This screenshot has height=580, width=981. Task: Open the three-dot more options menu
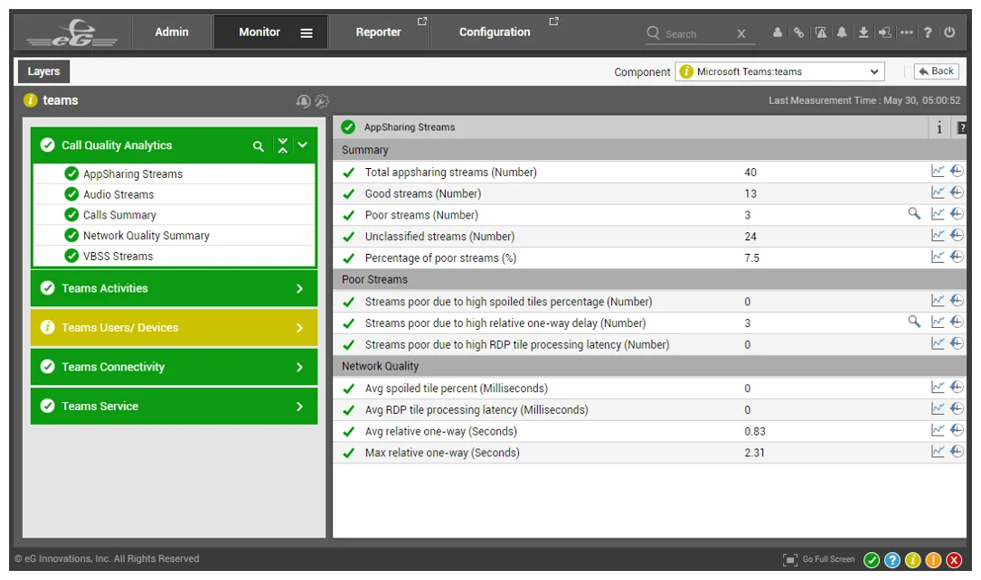pos(907,33)
